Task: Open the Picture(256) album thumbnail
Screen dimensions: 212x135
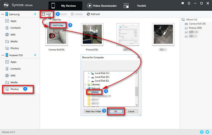Action: (x=92, y=34)
